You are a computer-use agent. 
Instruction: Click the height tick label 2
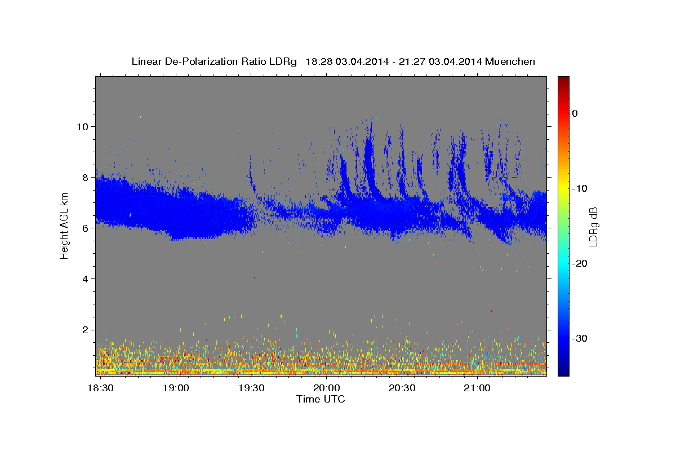(84, 330)
